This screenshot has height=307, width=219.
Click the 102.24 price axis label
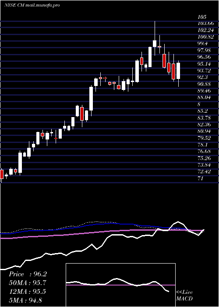[x=205, y=30]
